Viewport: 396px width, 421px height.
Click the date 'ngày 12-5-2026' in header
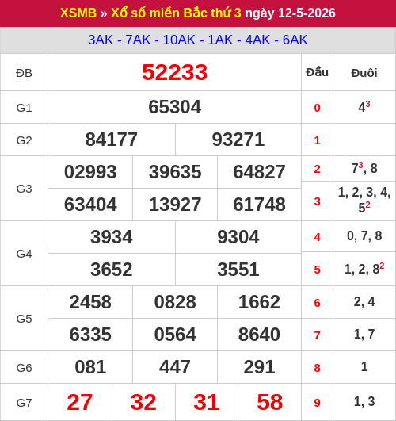290,13
